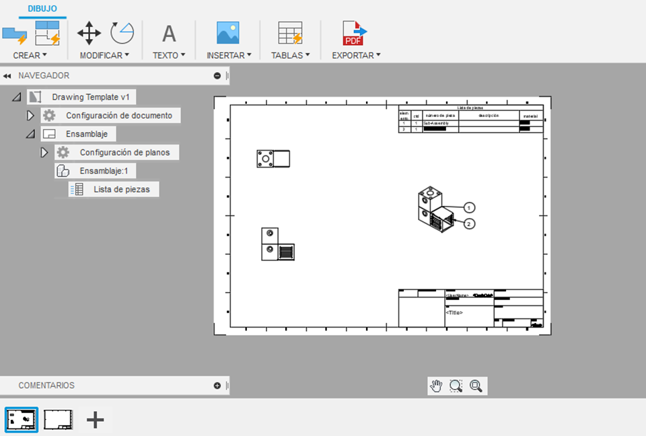Image resolution: width=646 pixels, height=436 pixels.
Task: Open the TEXTO dropdown menu
Action: click(169, 55)
